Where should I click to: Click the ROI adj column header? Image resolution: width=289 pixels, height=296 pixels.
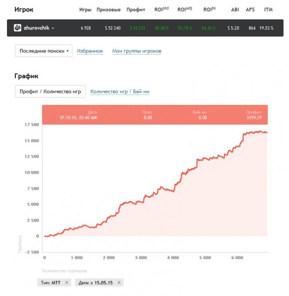pyautogui.click(x=184, y=9)
